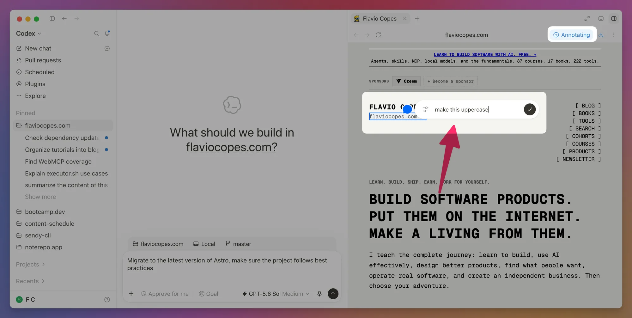Toggle Goal mode
632x318 pixels.
click(x=209, y=294)
